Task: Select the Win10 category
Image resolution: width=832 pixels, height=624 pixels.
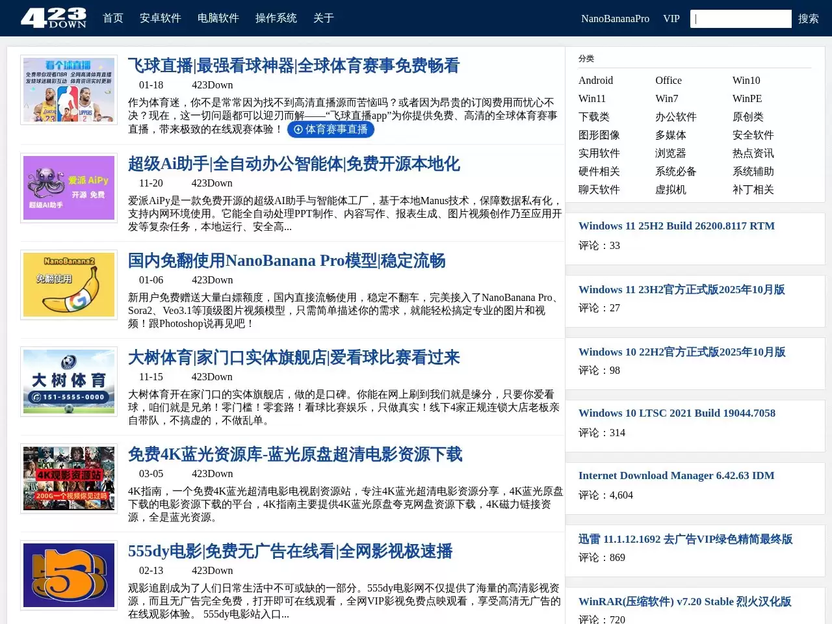Action: (x=746, y=81)
